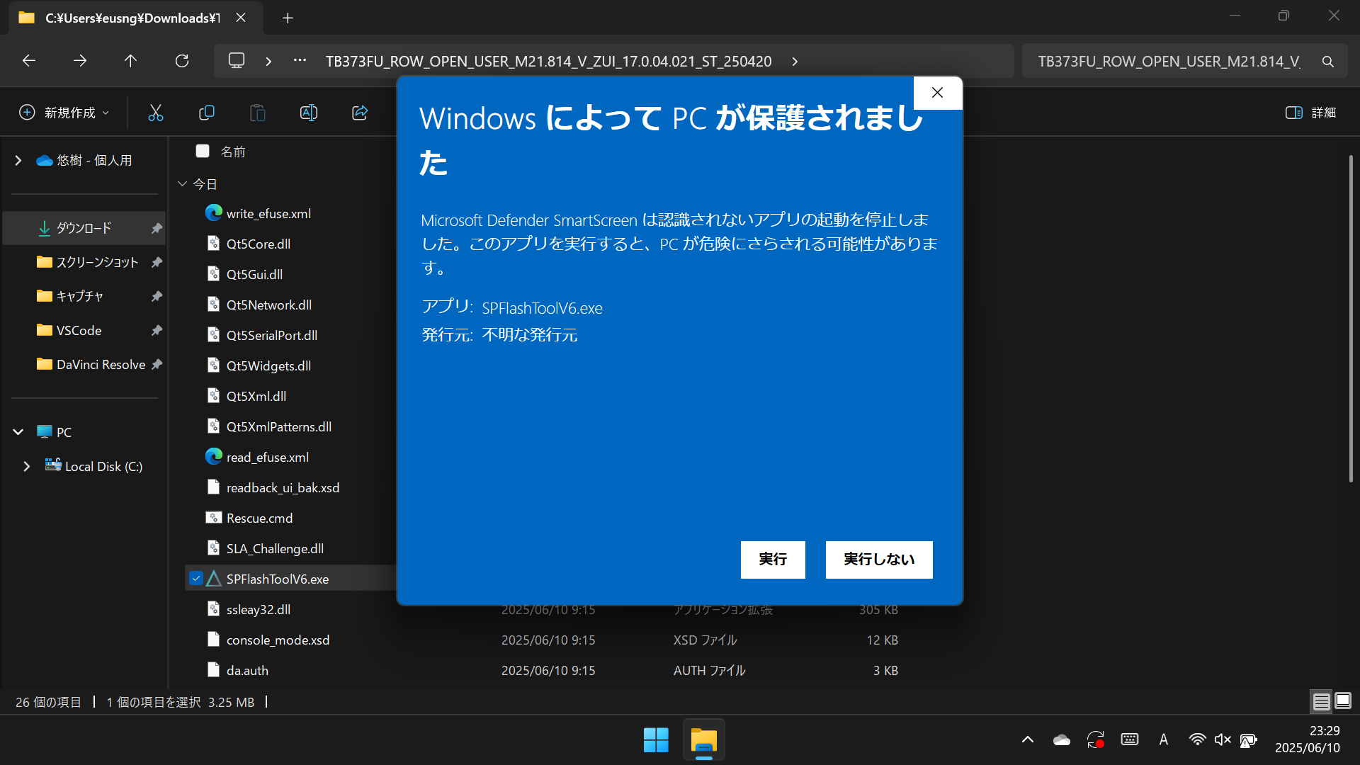The width and height of the screenshot is (1360, 765).
Task: Click the Refresh button in navigation bar
Action: (x=182, y=61)
